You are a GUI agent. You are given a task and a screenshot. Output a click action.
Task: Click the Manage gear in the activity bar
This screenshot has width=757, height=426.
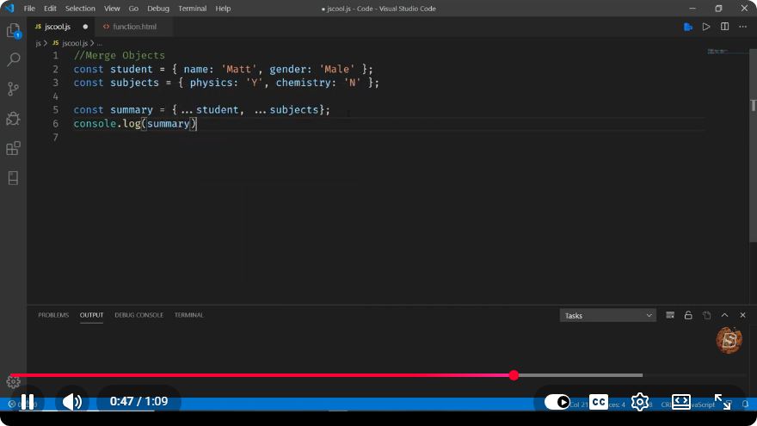pos(14,381)
